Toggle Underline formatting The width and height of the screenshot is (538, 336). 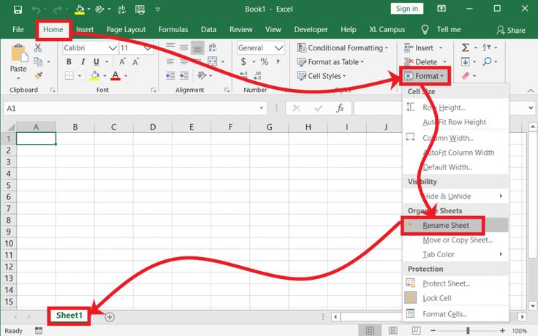coord(96,61)
